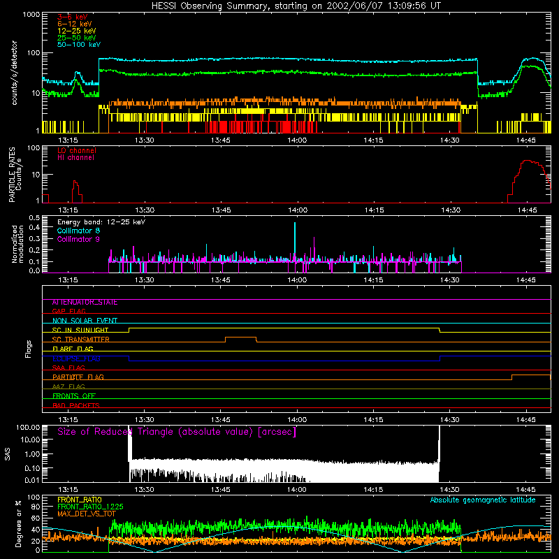Viewport: 559px width, 559px height.
Task: Click the 'MAX_DET_VS_TOT' legend label
Action: pyautogui.click(x=87, y=514)
